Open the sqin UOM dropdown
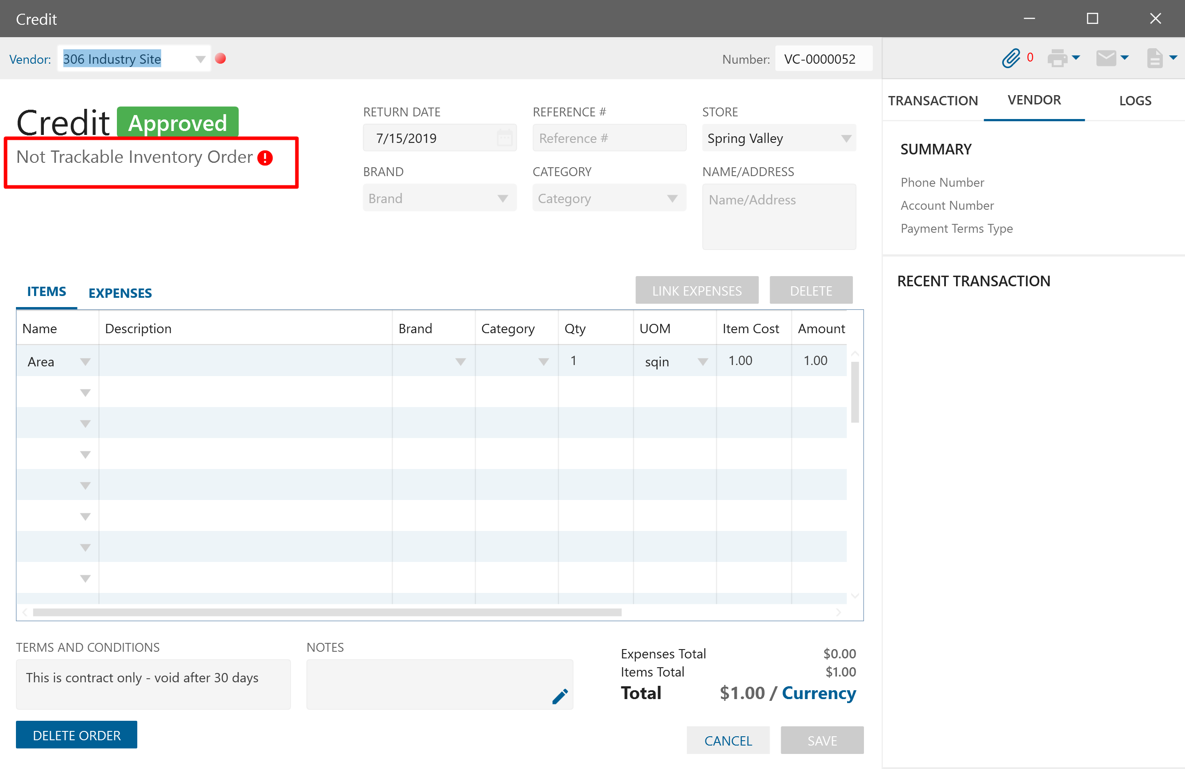The width and height of the screenshot is (1185, 769). click(x=702, y=361)
